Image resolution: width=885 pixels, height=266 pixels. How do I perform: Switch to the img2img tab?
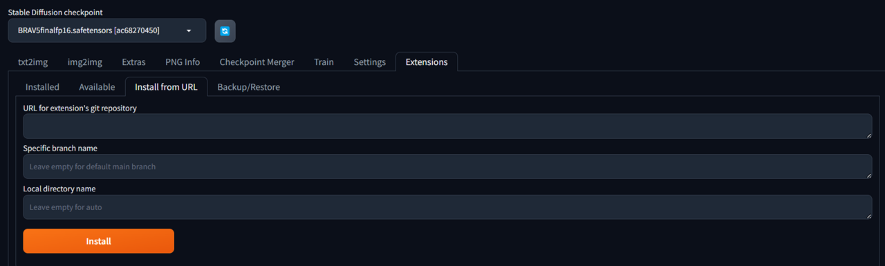coord(85,62)
